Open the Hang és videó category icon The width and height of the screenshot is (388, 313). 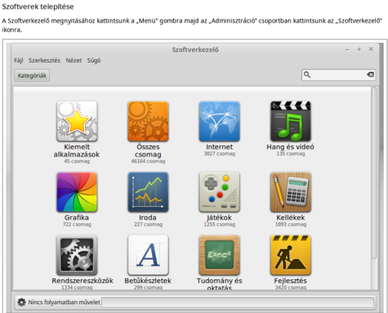click(290, 121)
